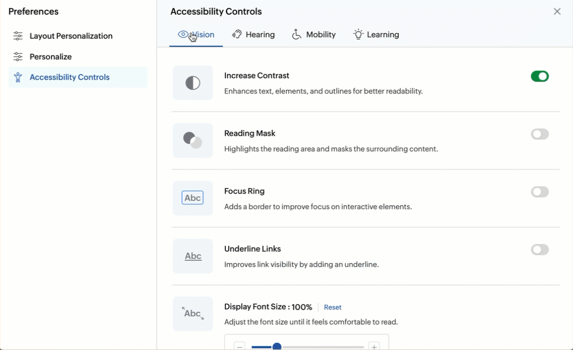Click the Reading Mask overlapping circles icon
Screen dimensions: 573x350
pos(192,140)
